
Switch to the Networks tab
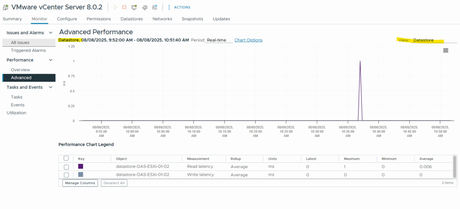click(x=162, y=19)
